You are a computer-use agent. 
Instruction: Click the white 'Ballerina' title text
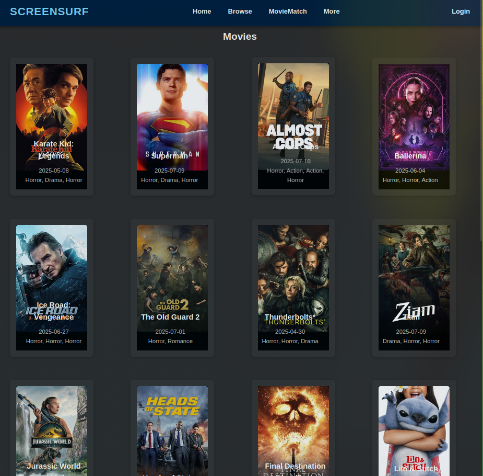tap(410, 156)
